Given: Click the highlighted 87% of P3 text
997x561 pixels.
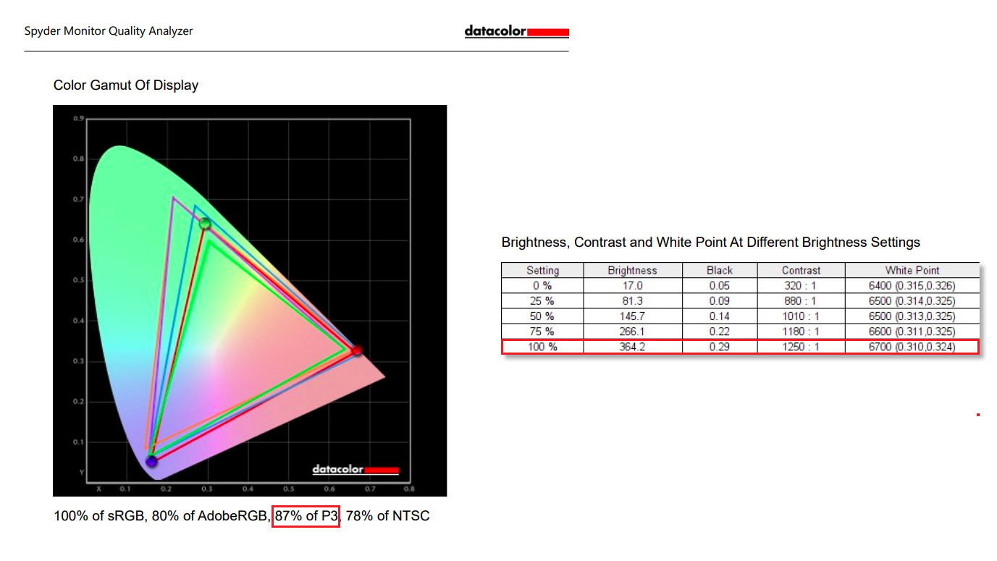Looking at the screenshot, I should [306, 516].
